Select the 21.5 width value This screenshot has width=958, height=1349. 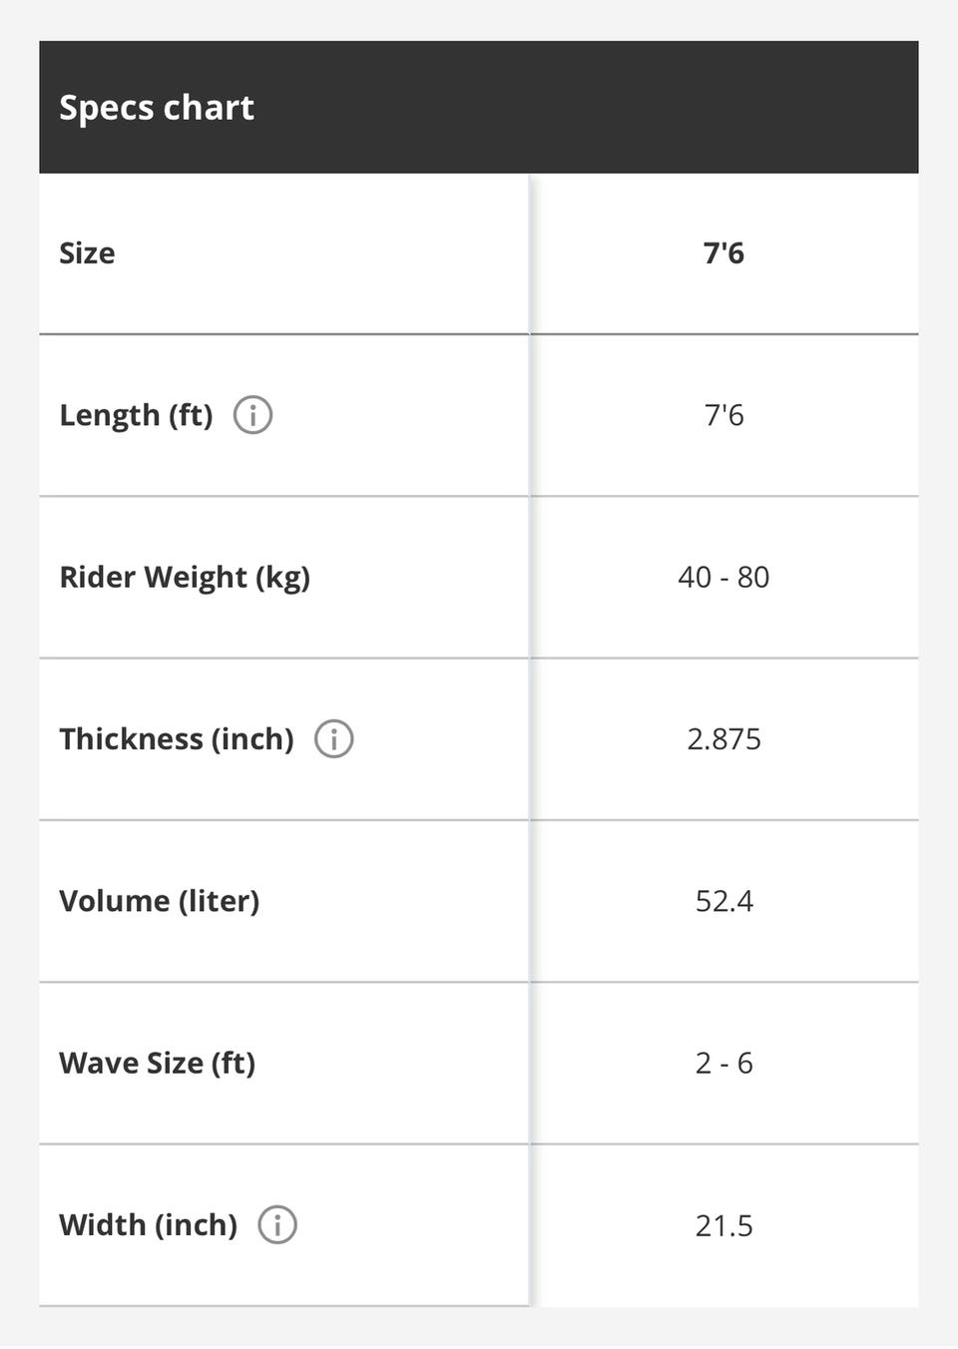point(723,1225)
